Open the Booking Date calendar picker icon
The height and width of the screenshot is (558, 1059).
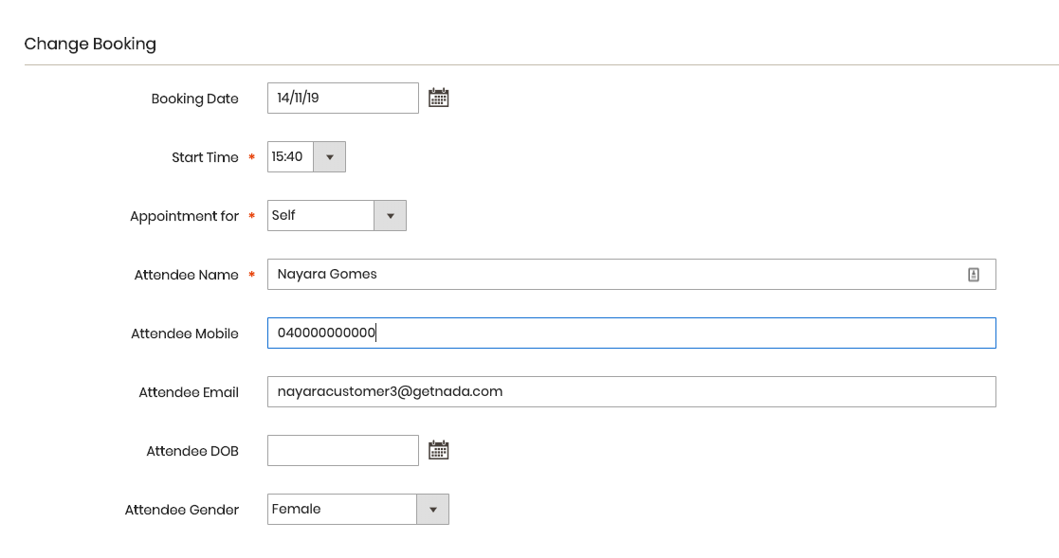pyautogui.click(x=438, y=98)
